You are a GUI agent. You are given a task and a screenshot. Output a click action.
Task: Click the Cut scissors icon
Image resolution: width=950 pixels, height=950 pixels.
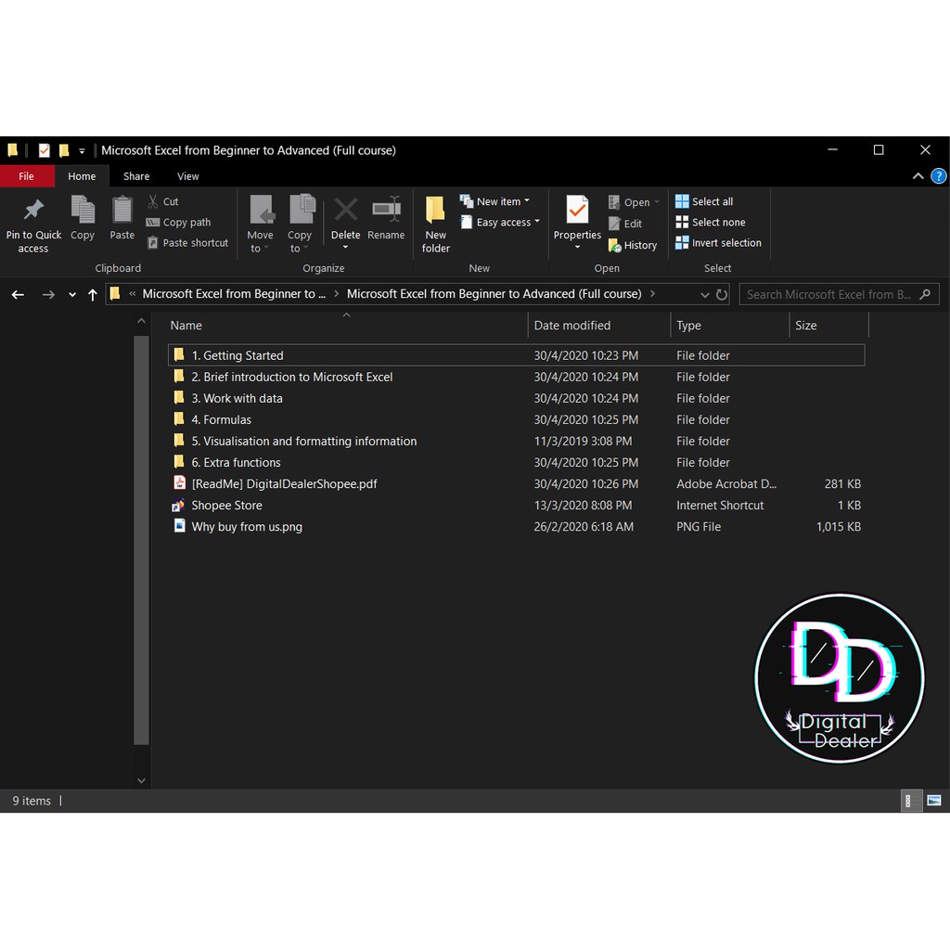point(153,201)
